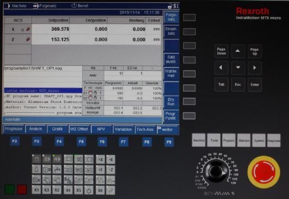Screen dimensions: 289x199
Task: Open the Tools operating area key
Action: pyautogui.click(x=214, y=140)
